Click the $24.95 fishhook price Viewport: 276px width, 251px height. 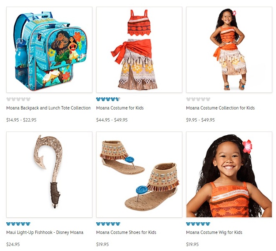tap(13, 244)
